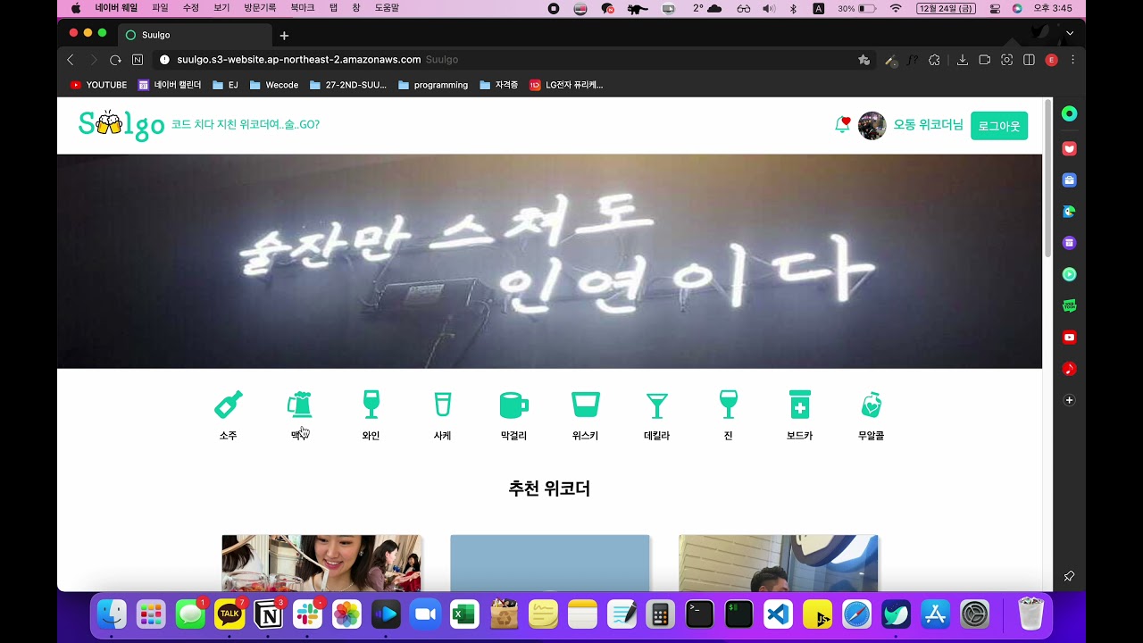1143x643 pixels.
Task: Select the 데킬라 cocktail glass icon
Action: [x=656, y=405]
